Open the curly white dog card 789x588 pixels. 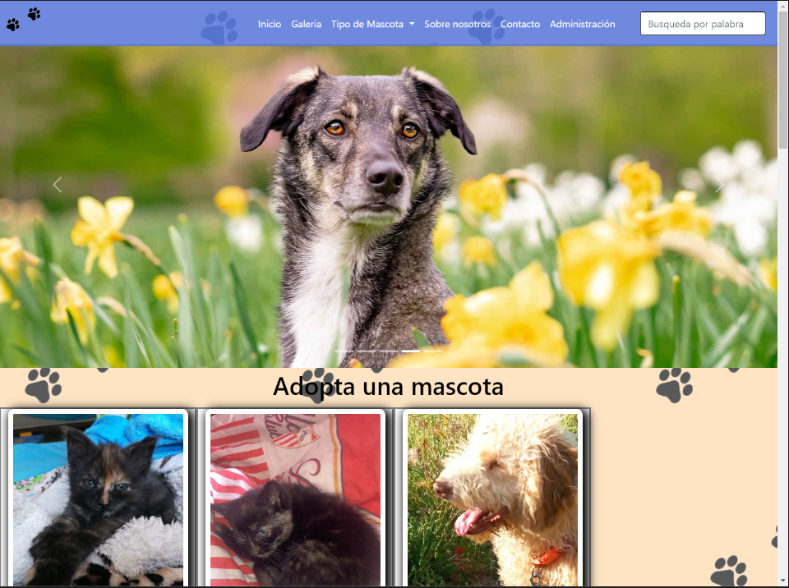pos(492,498)
